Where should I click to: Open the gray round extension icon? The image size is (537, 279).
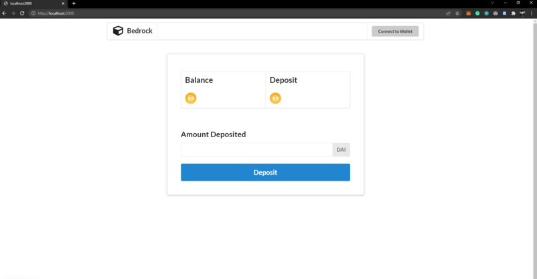click(495, 13)
